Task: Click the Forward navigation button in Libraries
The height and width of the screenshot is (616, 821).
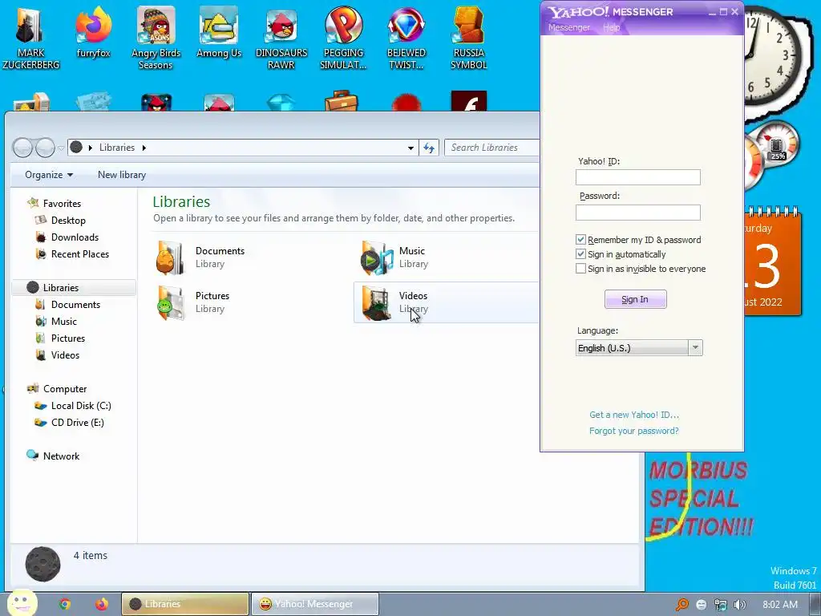Action: [x=45, y=148]
